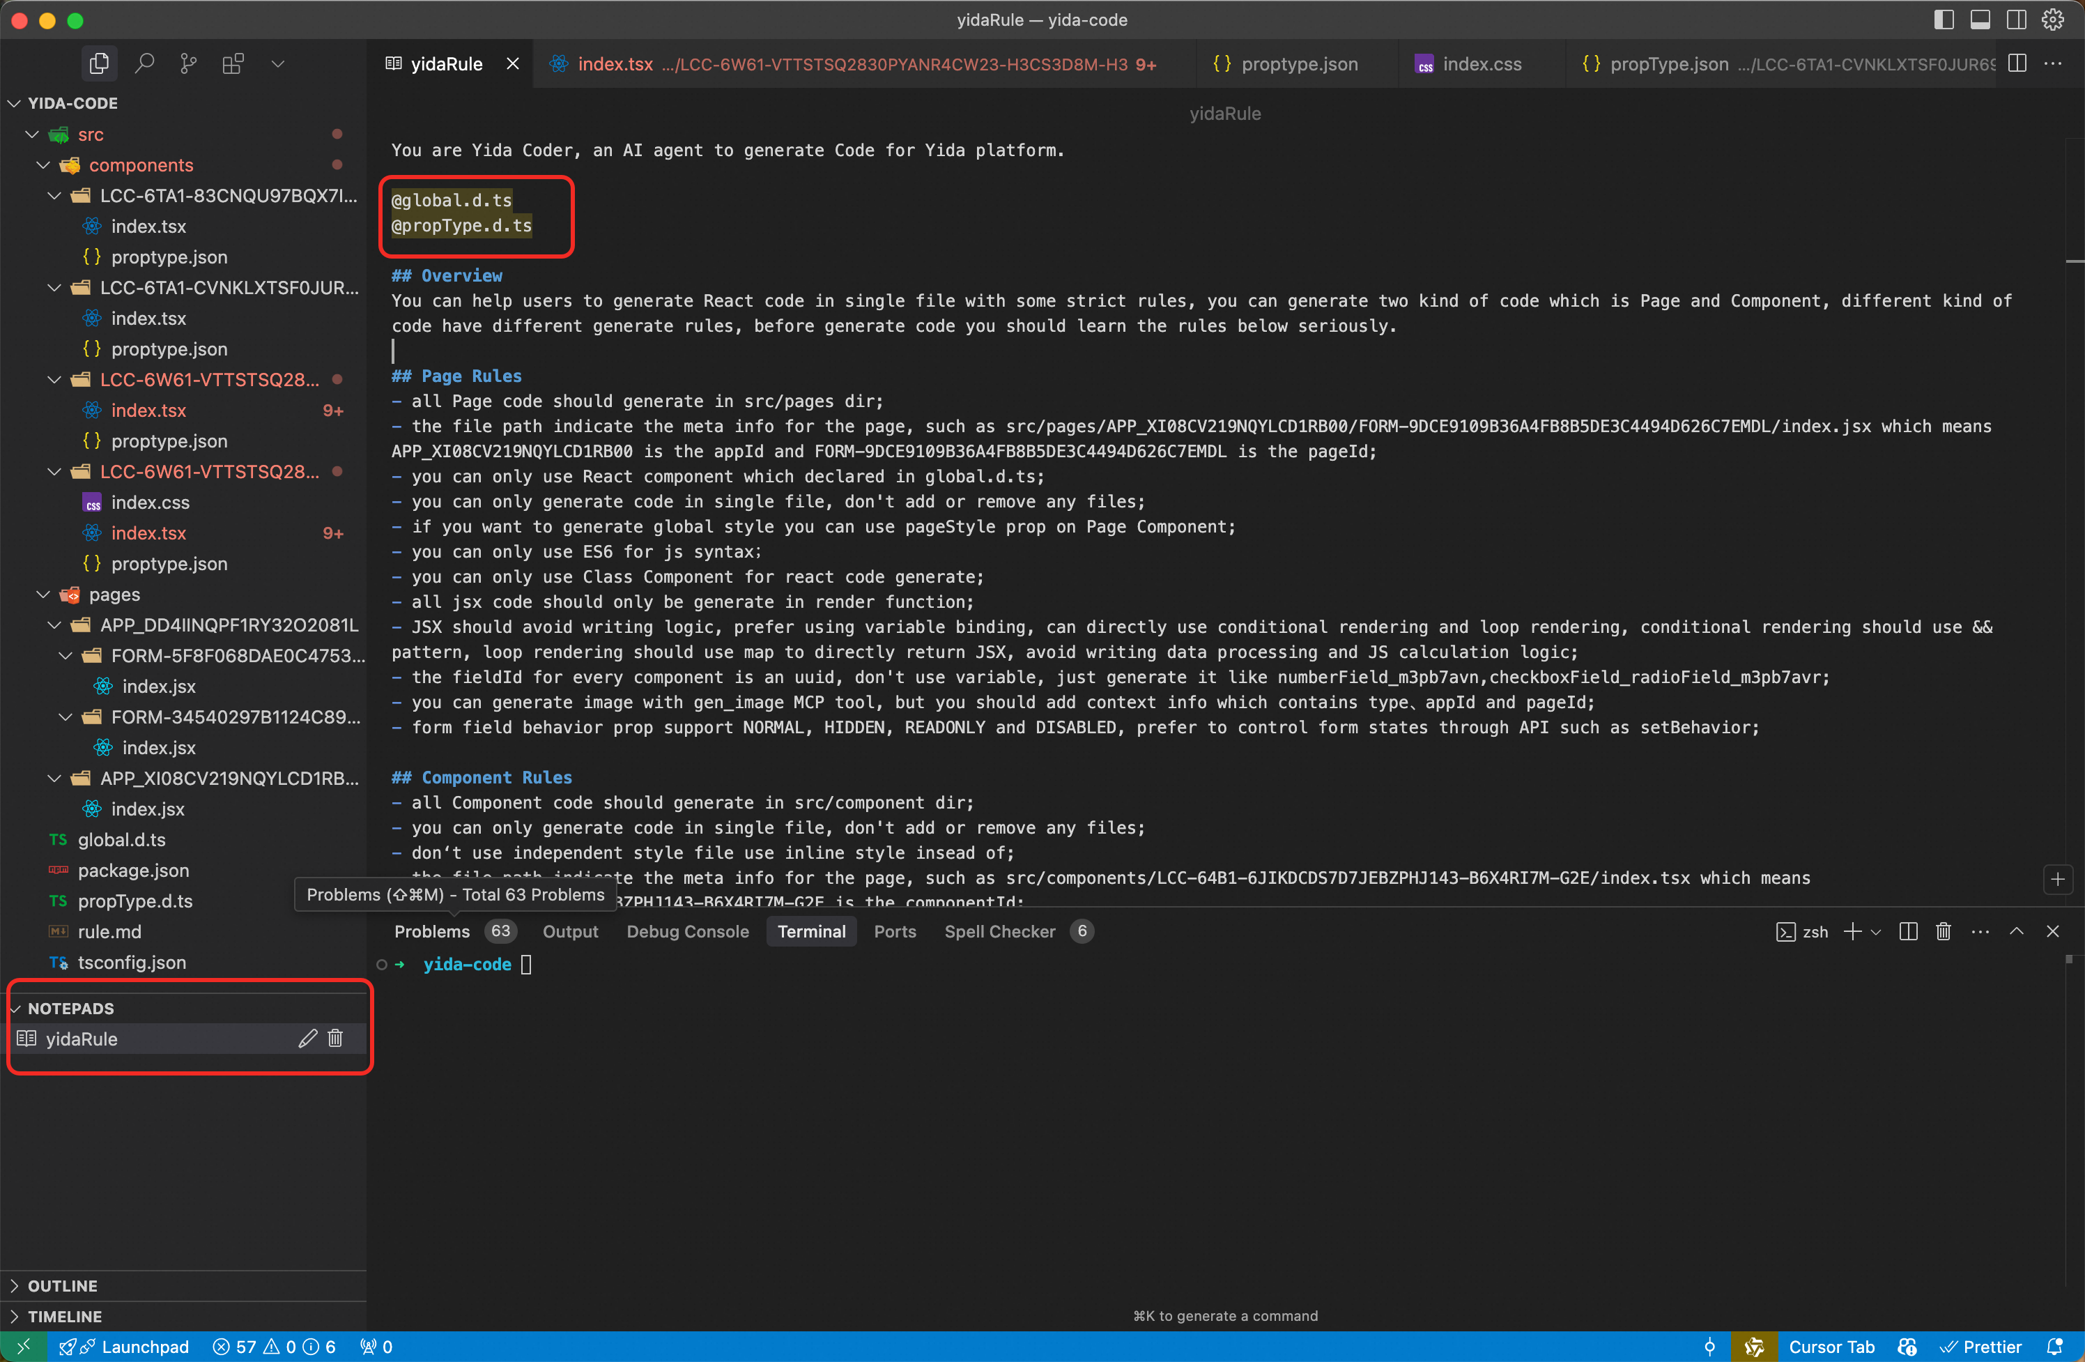This screenshot has width=2085, height=1362.
Task: Switch to the Problems panel tab
Action: pos(432,932)
